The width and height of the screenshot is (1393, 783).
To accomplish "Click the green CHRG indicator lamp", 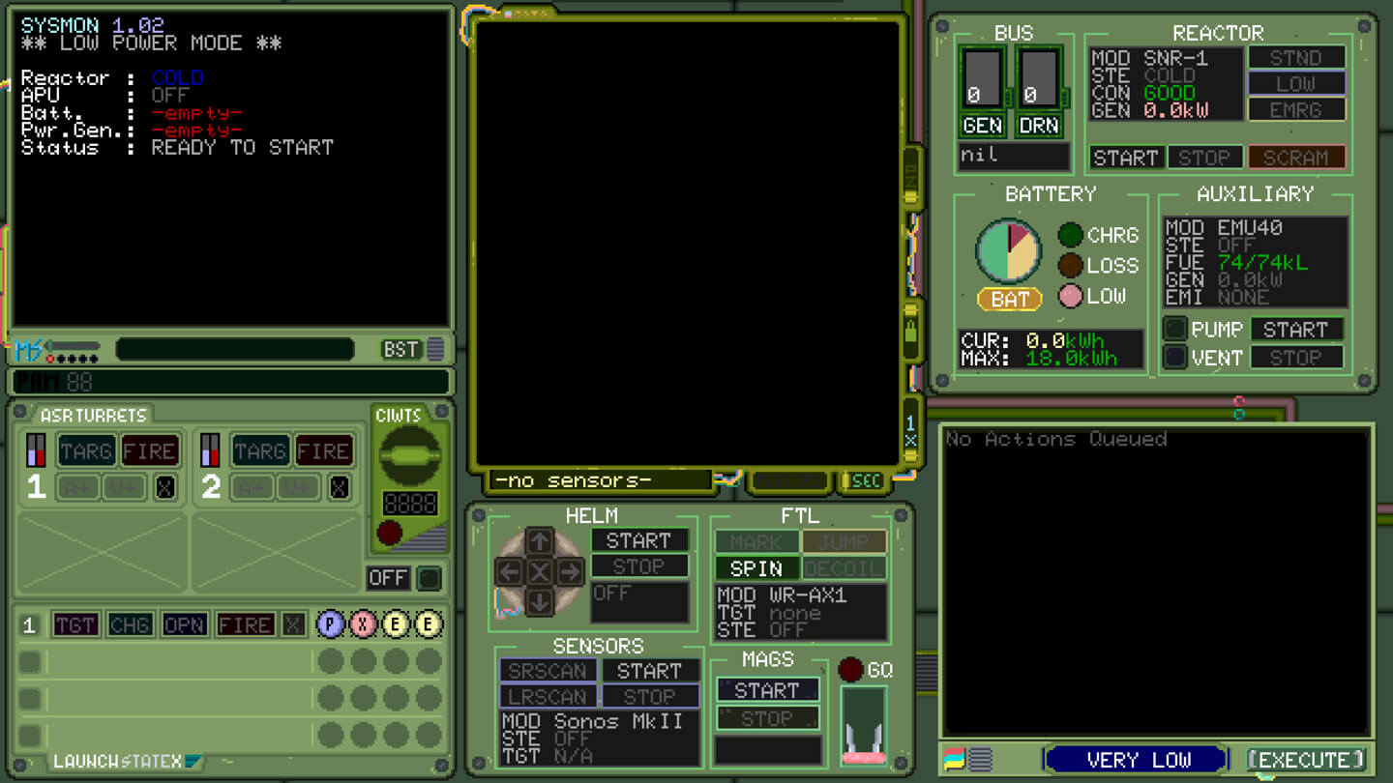I will (1070, 235).
